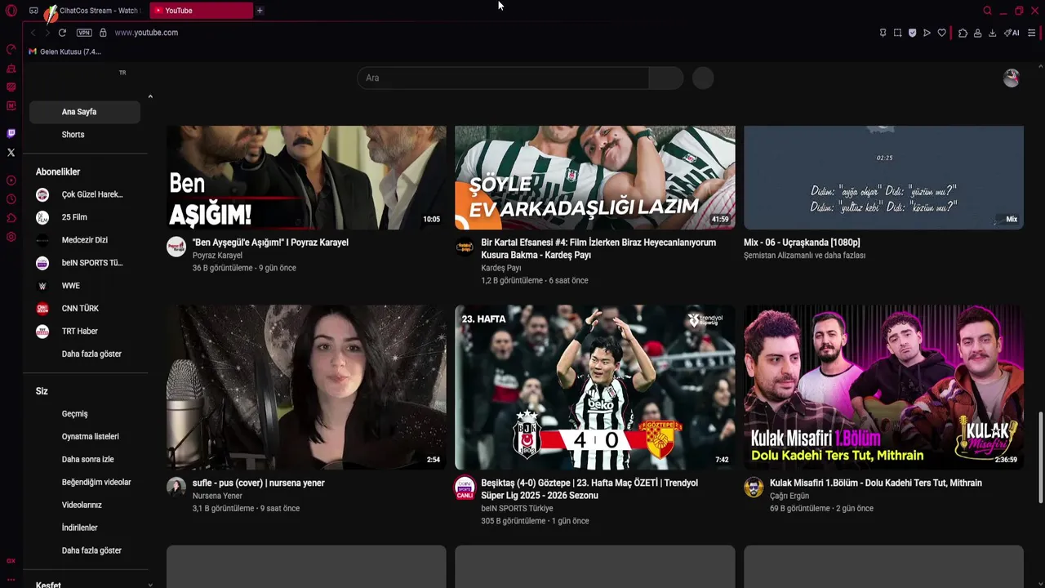Open Bir Kartal Efsanesi #4 video thumbnail
Screen dimensions: 1045x588
[x=595, y=177]
